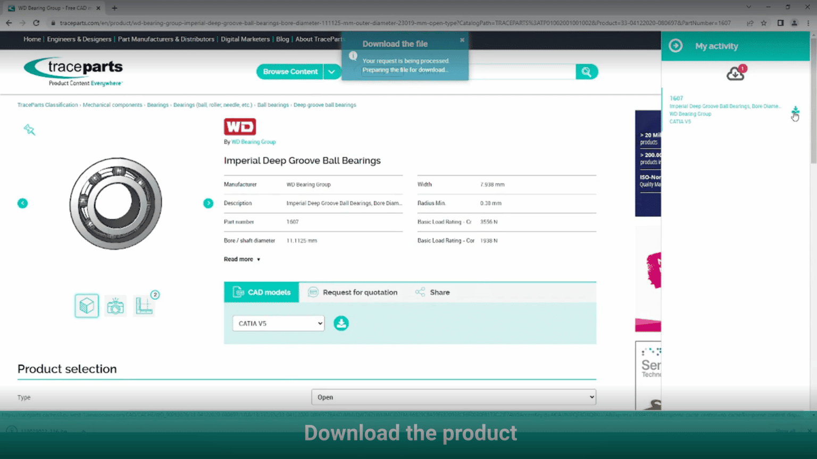Image resolution: width=817 pixels, height=459 pixels.
Task: Open the CATIA V5 format dropdown
Action: 278,324
